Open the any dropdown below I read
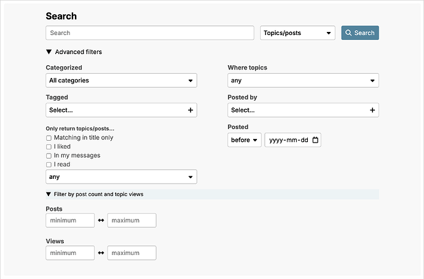The height and width of the screenshot is (279, 424). pos(121,177)
